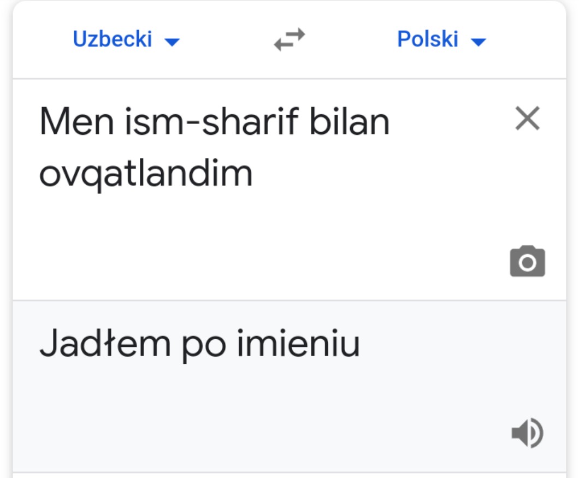
Task: Expand the arrow next to Polski
Action: 478,42
